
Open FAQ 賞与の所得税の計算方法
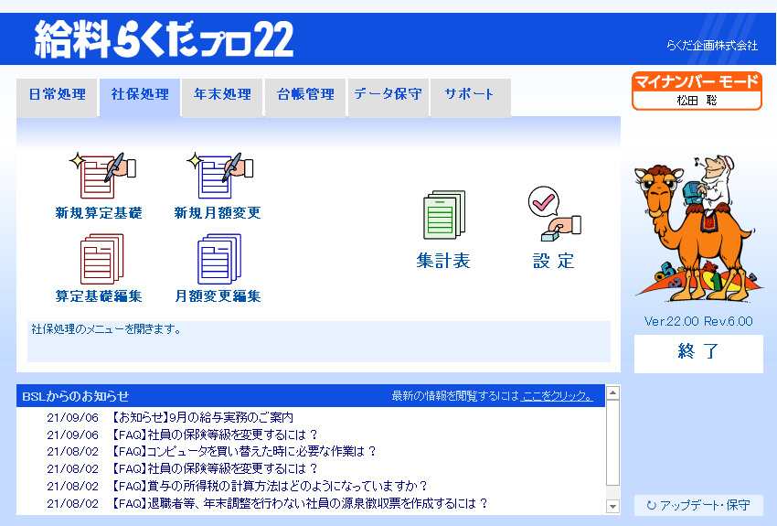(x=269, y=487)
